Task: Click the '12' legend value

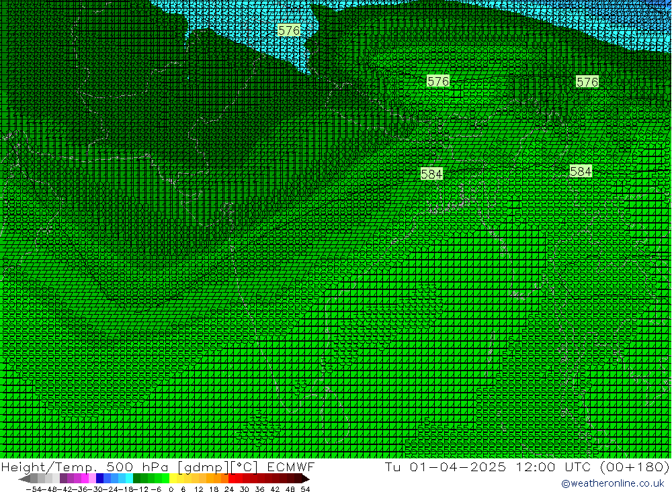Action: [198, 489]
